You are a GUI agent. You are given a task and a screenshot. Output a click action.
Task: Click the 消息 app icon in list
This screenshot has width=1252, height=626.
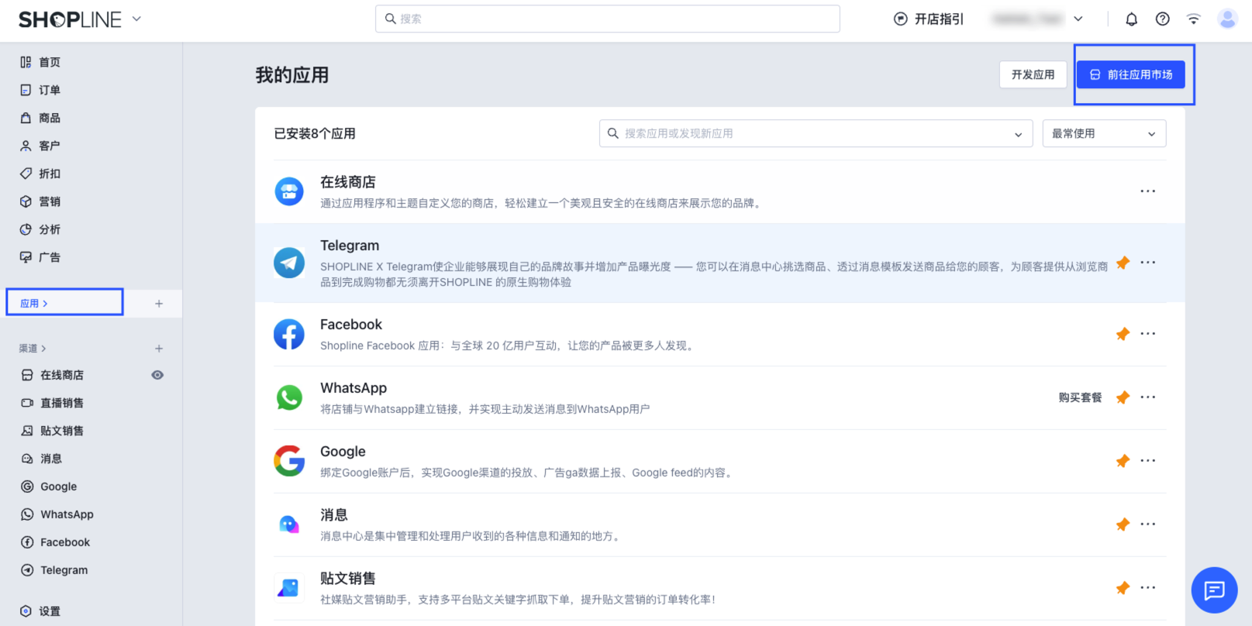coord(289,525)
